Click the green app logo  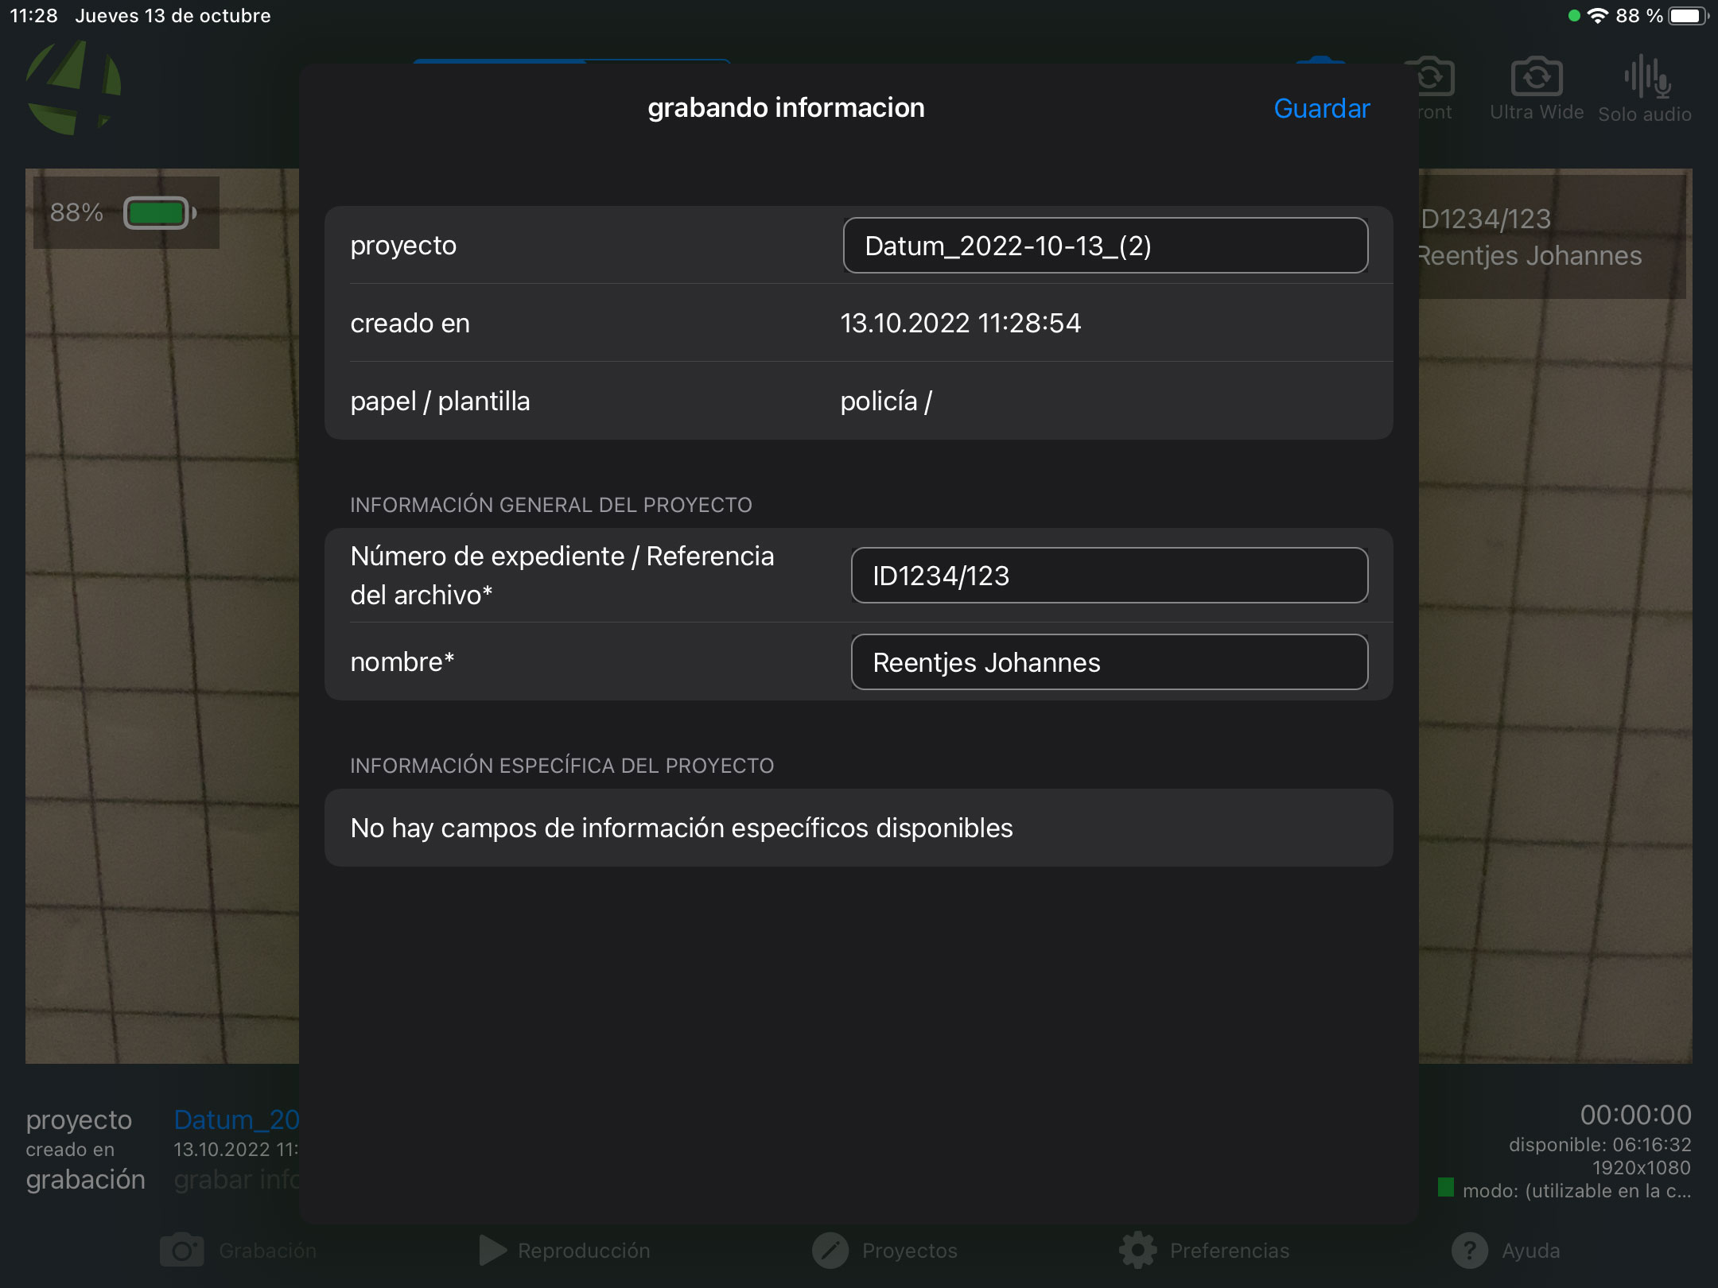pos(73,87)
